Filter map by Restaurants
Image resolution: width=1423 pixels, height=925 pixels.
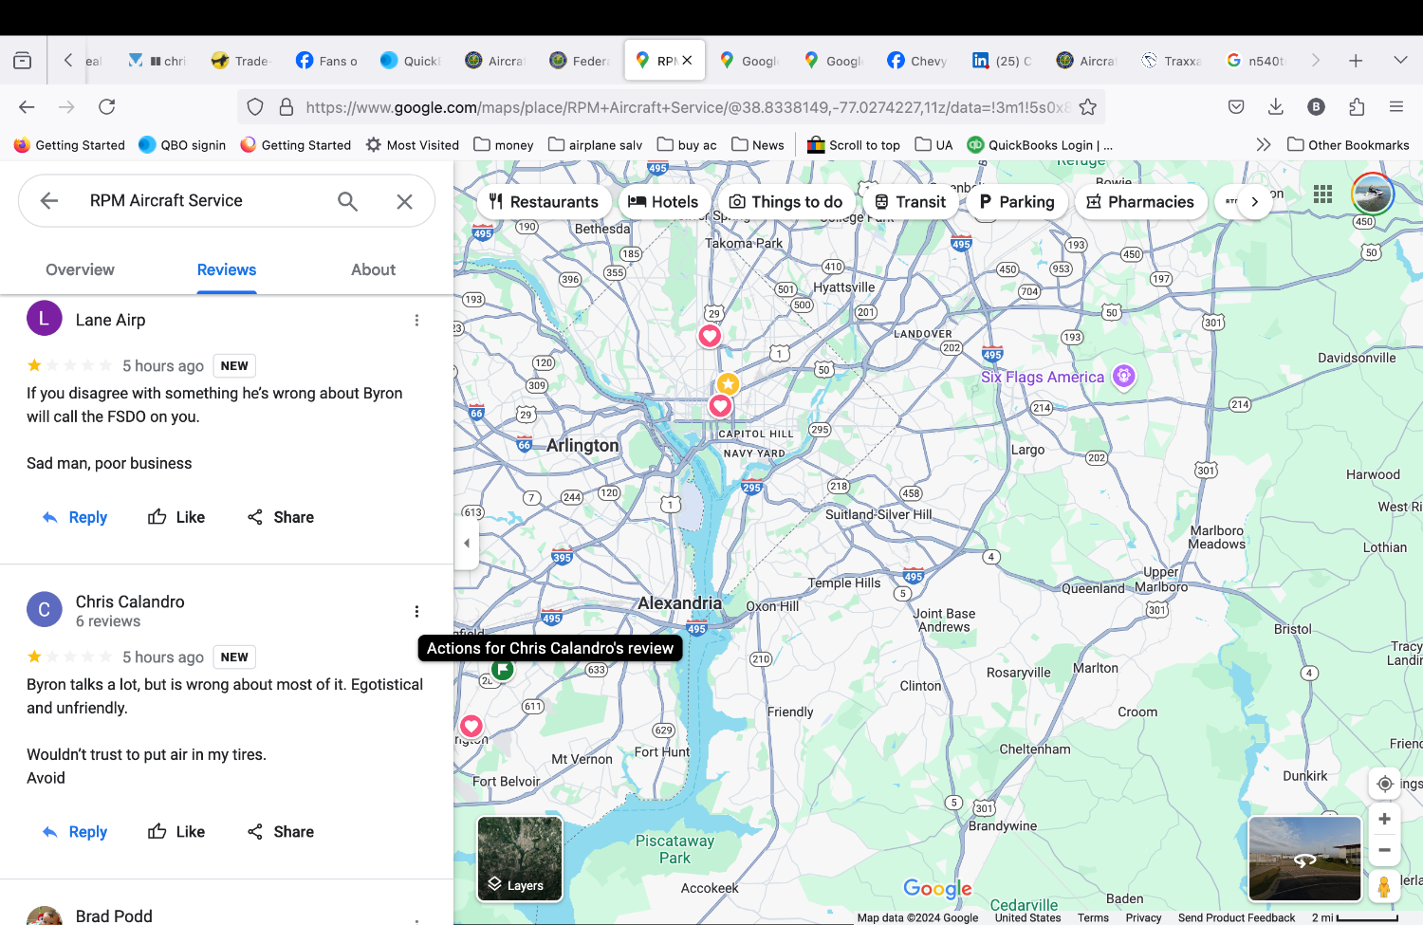[x=544, y=202]
